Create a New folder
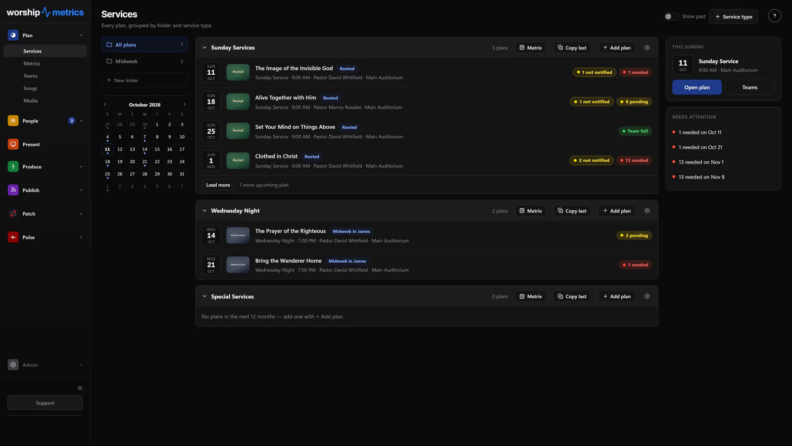Image resolution: width=792 pixels, height=446 pixels. (x=145, y=80)
